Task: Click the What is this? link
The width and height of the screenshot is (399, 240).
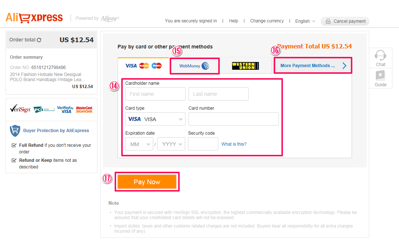Action: pos(234,144)
